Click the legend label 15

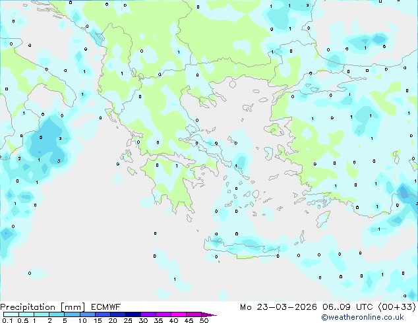click(x=98, y=320)
